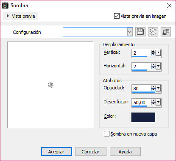Open the Vertical value slider popup arrow
Screen dimensions: 176x161
(159, 53)
